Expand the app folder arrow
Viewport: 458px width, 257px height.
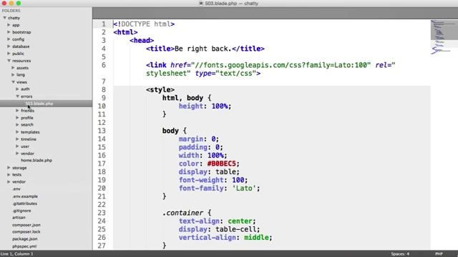pyautogui.click(x=9, y=25)
